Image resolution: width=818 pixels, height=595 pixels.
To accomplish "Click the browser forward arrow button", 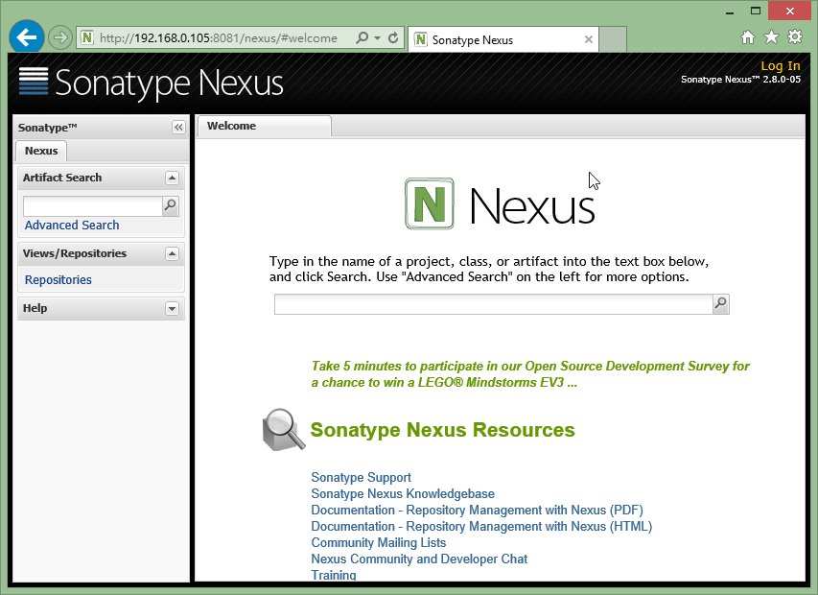I will pos(60,37).
